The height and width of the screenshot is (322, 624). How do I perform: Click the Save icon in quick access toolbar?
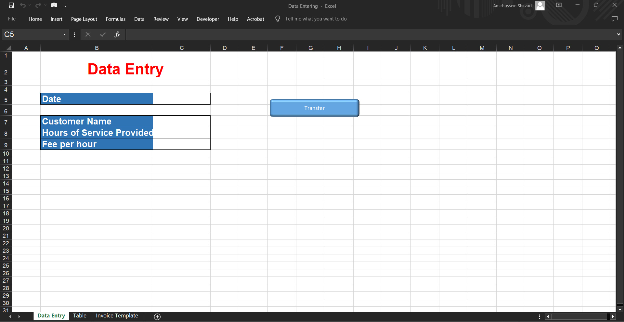11,5
